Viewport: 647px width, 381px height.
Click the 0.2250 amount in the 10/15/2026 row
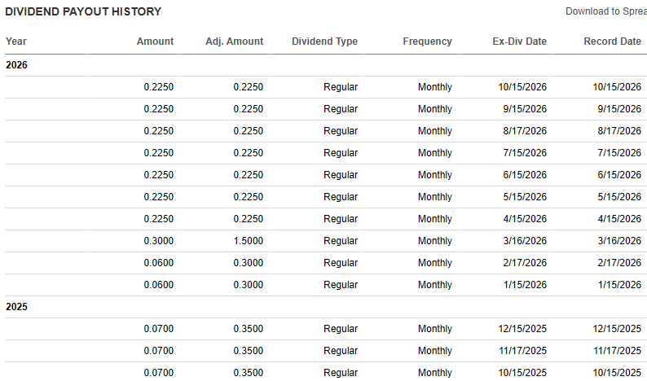159,87
